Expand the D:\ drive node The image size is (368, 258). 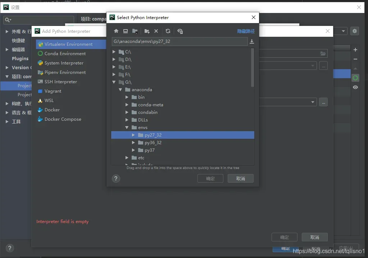pyautogui.click(x=114, y=59)
